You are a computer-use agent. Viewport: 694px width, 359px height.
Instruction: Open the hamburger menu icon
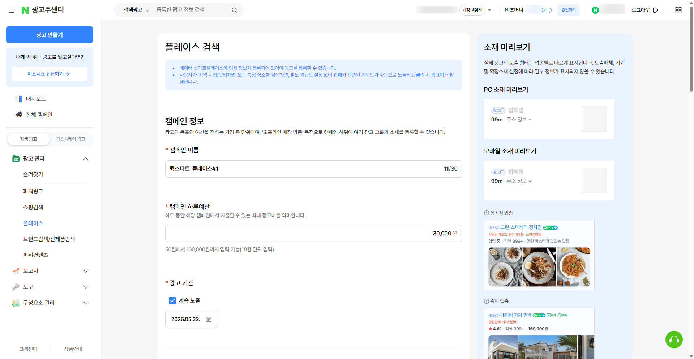[x=12, y=10]
